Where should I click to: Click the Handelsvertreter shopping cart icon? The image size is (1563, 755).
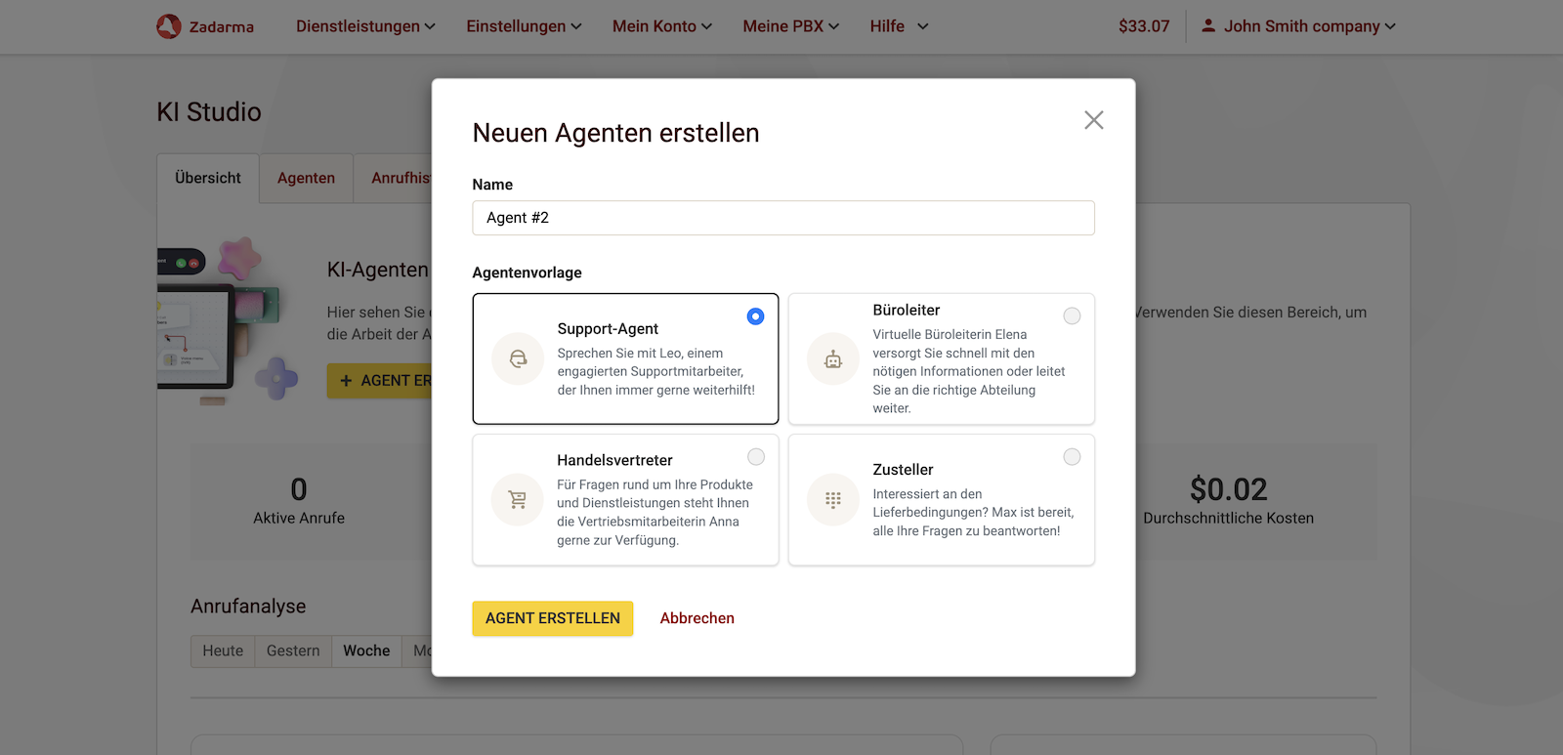pyautogui.click(x=518, y=500)
